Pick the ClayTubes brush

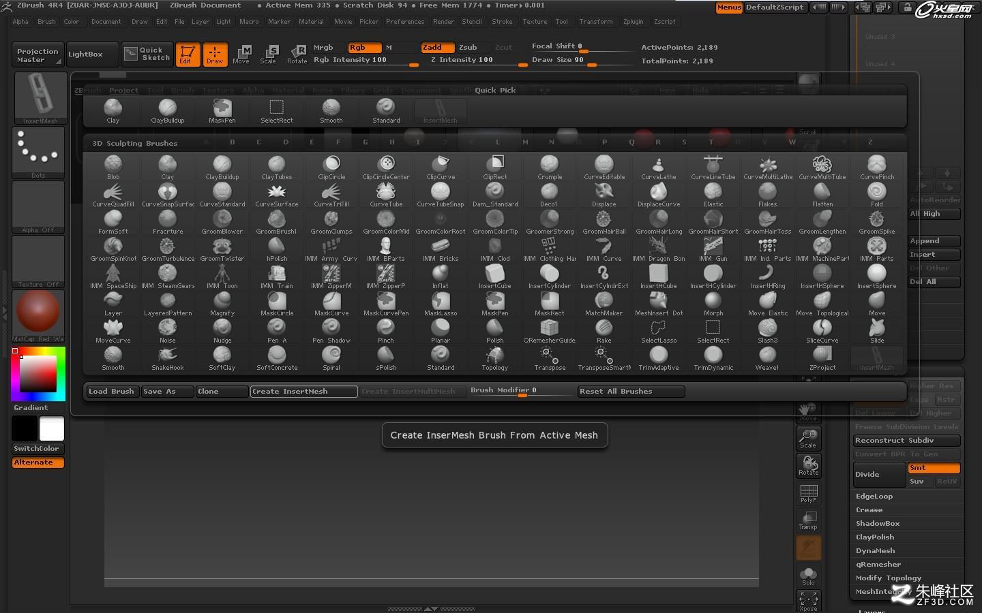pos(277,168)
